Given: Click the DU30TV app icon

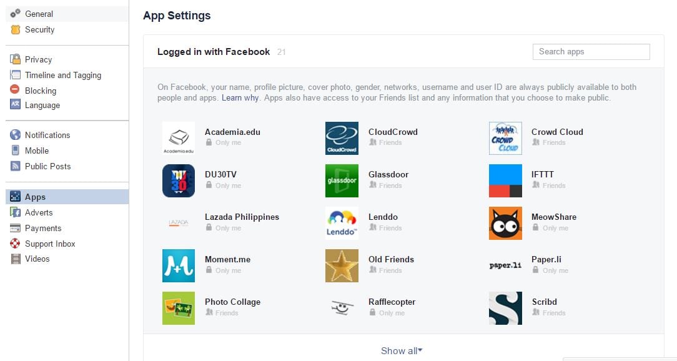Looking at the screenshot, I should click(x=179, y=180).
